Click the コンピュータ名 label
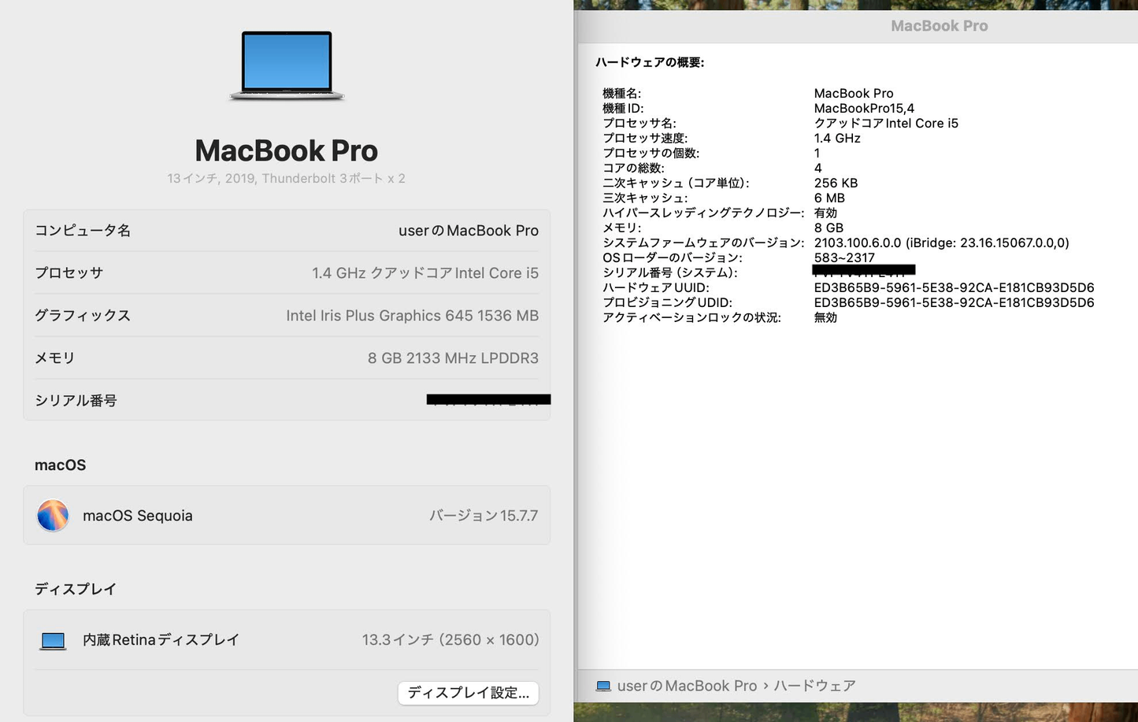1138x722 pixels. click(83, 231)
